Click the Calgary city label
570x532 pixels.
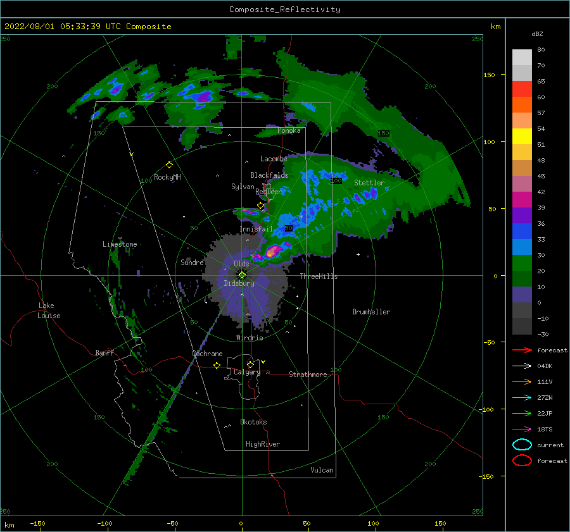click(247, 372)
